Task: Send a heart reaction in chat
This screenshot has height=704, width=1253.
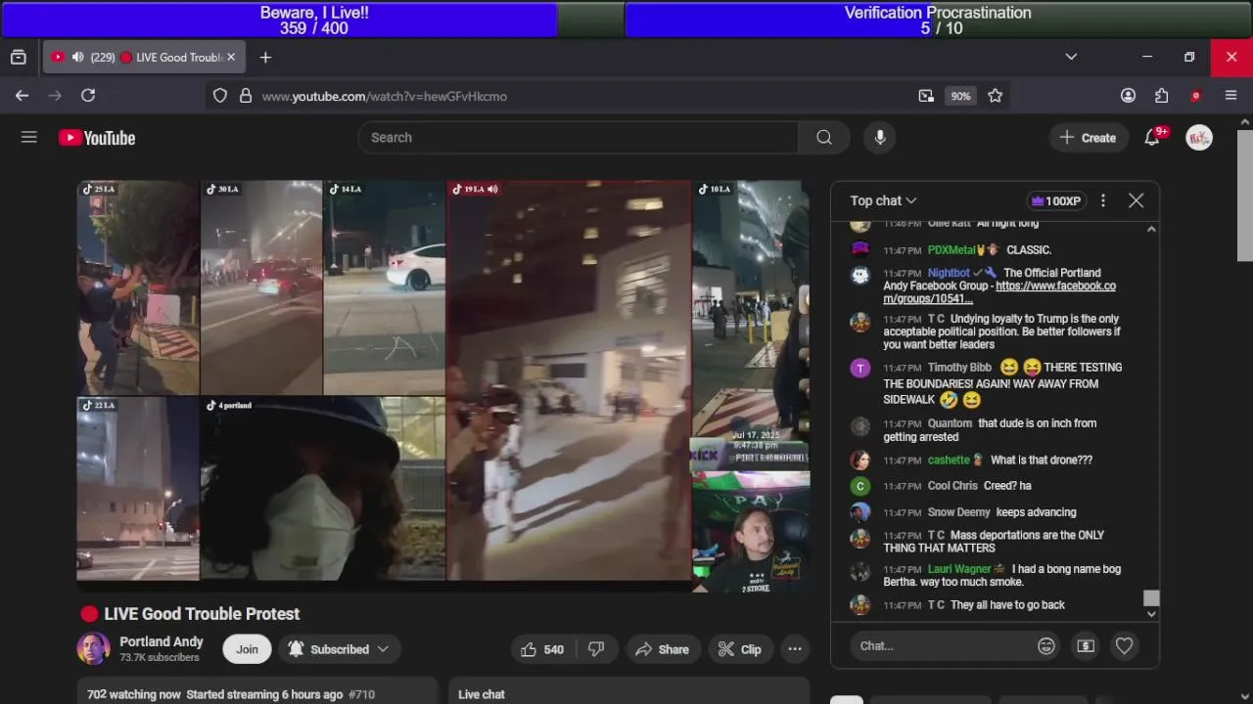Action: tap(1124, 645)
